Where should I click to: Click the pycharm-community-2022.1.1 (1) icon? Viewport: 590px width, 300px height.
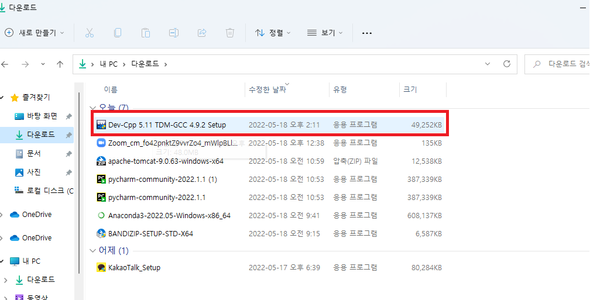point(101,180)
